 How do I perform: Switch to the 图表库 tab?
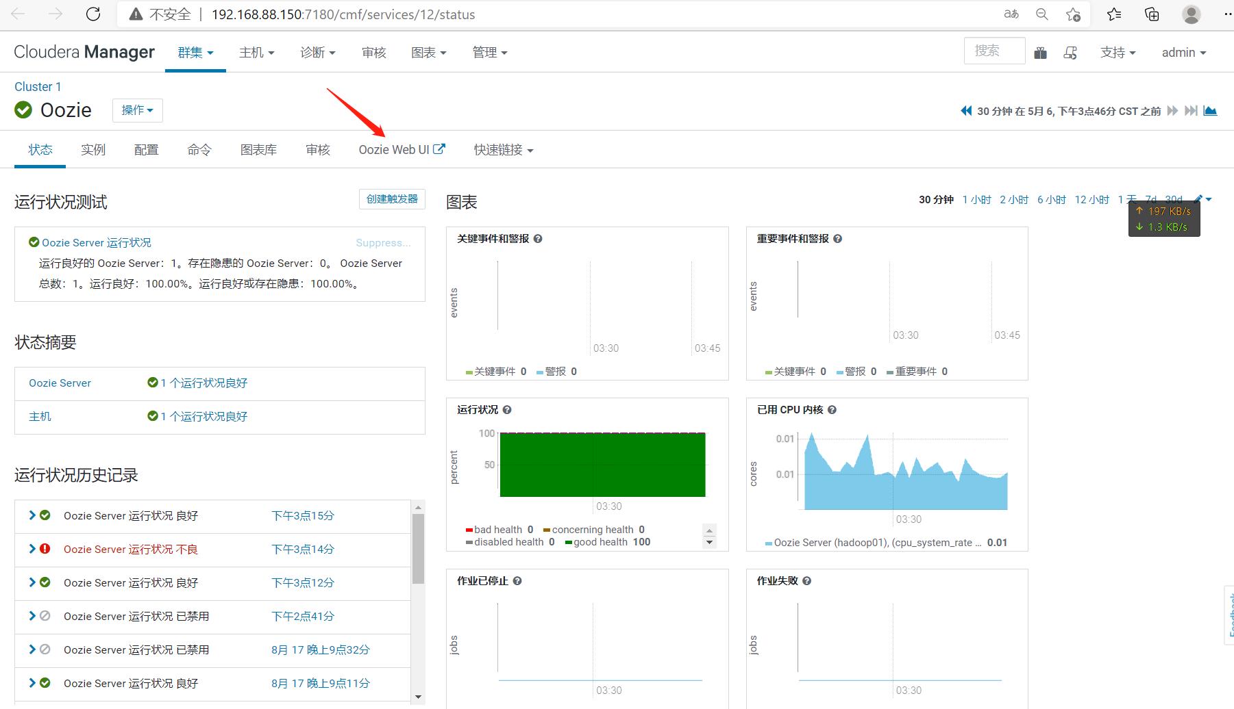pyautogui.click(x=259, y=150)
